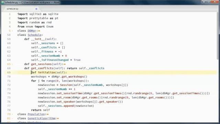The width and height of the screenshot is (220, 124).
Task: Click on 'import sqlite3 as sqlite' line
Action: point(38,14)
